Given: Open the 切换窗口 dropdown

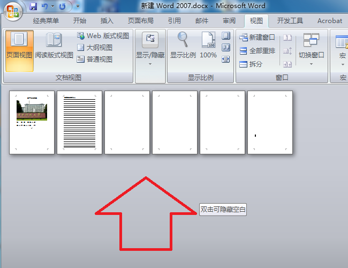Looking at the screenshot, I should (x=311, y=49).
